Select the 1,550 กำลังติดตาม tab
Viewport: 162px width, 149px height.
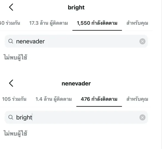tap(97, 23)
